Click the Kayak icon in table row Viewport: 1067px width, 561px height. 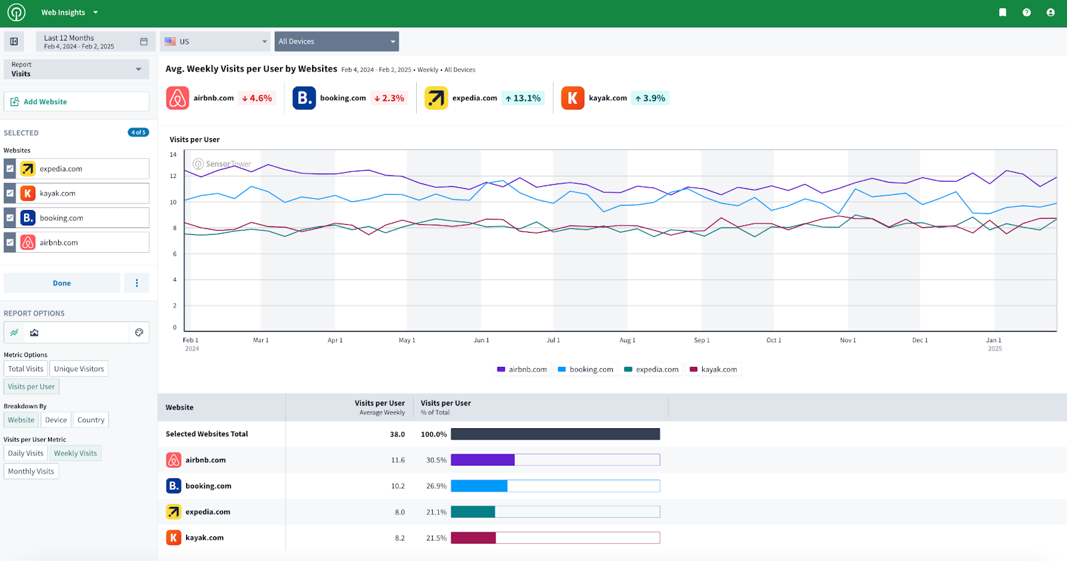point(173,538)
